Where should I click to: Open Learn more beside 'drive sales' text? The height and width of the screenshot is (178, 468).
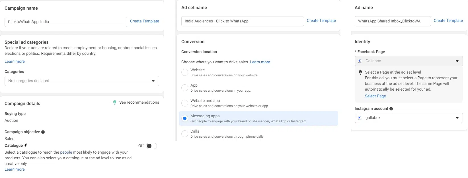click(260, 62)
